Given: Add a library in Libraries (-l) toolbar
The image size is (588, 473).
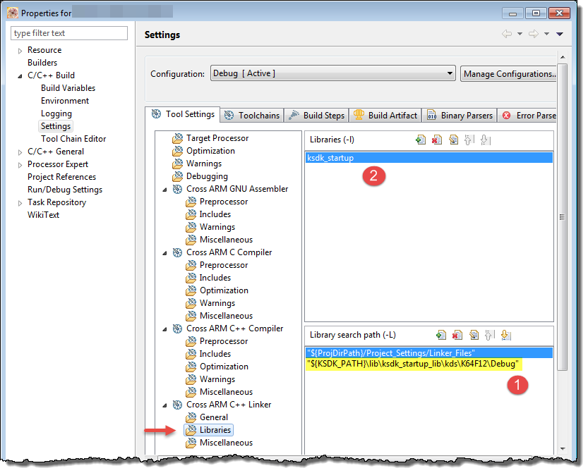Looking at the screenshot, I should [421, 140].
